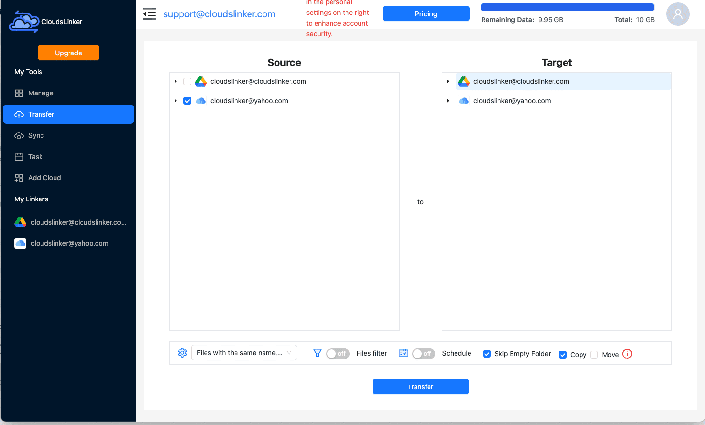Expand Source cloudslinker@cloudslinker.com tree arrow
The image size is (705, 425).
click(x=176, y=81)
